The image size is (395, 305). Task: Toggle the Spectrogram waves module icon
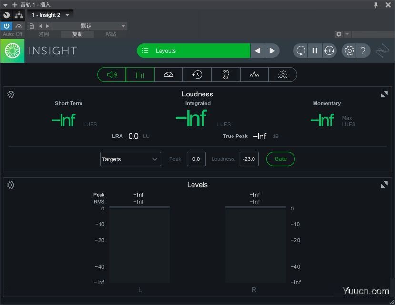point(283,74)
